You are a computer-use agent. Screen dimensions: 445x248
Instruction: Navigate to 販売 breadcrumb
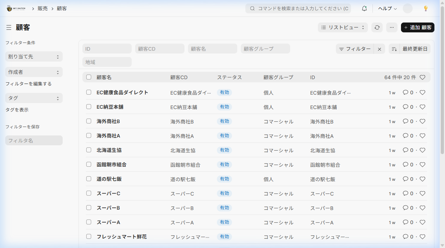43,8
